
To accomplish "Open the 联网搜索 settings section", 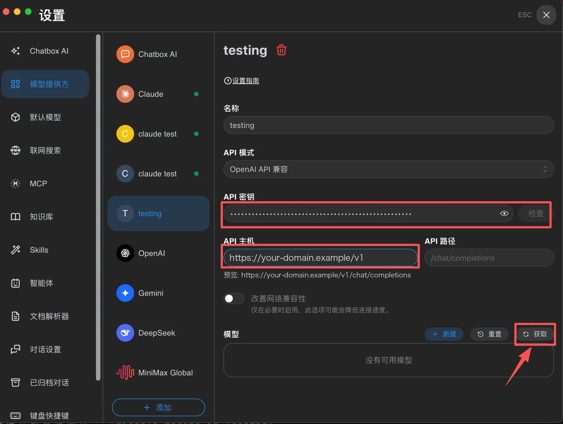I will tap(45, 150).
